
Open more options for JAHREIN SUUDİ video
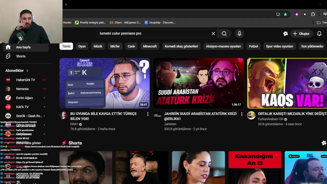[x=242, y=114]
